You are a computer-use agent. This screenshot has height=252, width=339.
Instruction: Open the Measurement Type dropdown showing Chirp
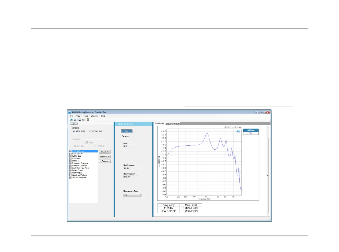(x=132, y=195)
